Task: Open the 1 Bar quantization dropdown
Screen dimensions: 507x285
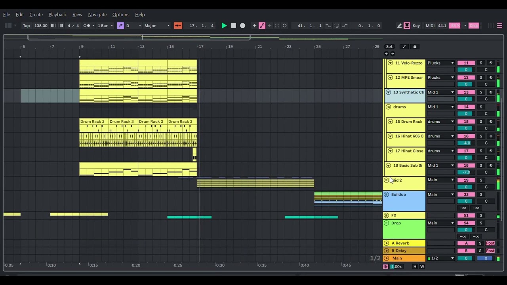Action: coord(105,26)
